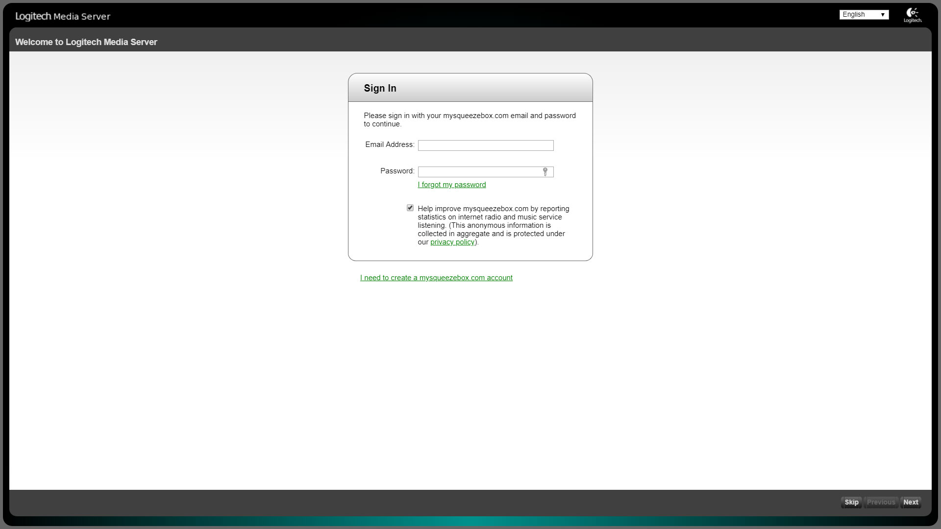Screen dimensions: 941x529
Task: Focus the Password input field
Action: (486, 172)
